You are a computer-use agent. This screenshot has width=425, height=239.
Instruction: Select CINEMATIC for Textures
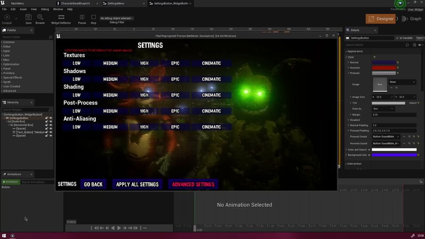tap(212, 63)
